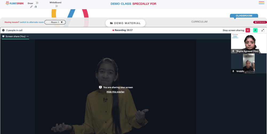The height and width of the screenshot is (134, 267).
Task: Select the Screen share (You) tab
Action: pyautogui.click(x=15, y=36)
